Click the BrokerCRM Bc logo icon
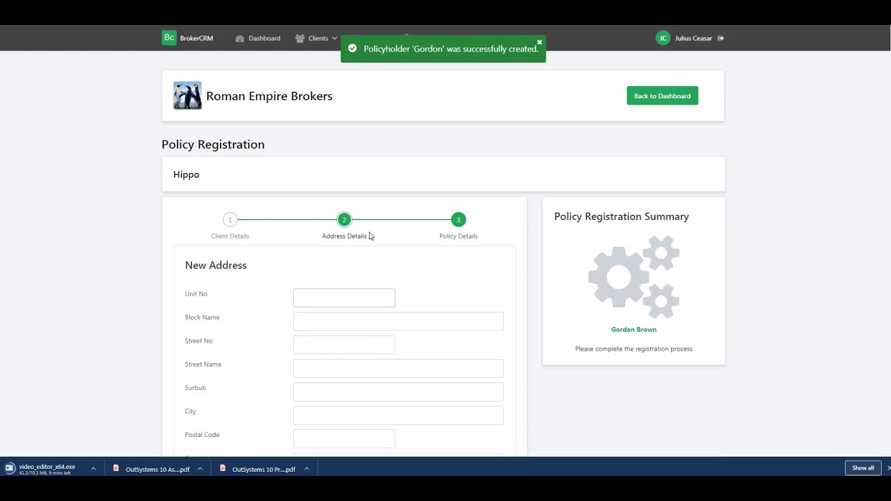Image resolution: width=891 pixels, height=501 pixels. point(169,38)
